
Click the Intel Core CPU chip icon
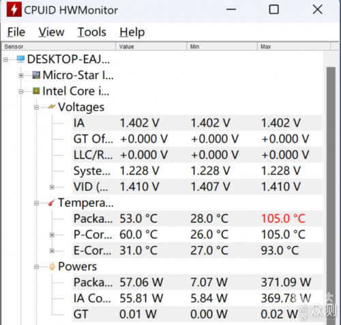[36, 91]
